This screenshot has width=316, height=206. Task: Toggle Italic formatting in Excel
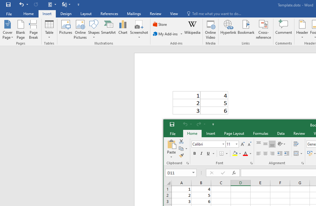click(201, 153)
